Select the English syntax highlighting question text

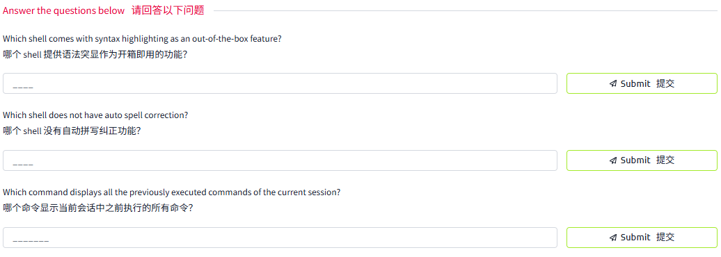142,39
